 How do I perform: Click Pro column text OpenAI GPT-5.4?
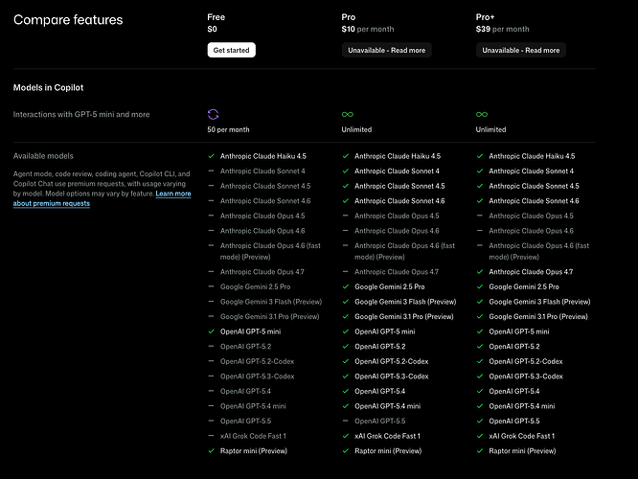coord(379,391)
